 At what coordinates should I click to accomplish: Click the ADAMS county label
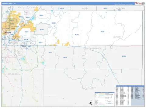(x=117, y=37)
